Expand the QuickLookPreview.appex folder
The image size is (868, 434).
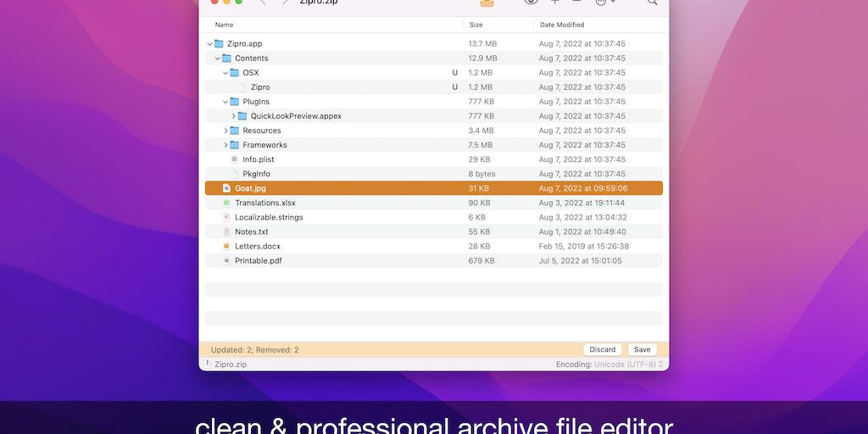(x=233, y=116)
